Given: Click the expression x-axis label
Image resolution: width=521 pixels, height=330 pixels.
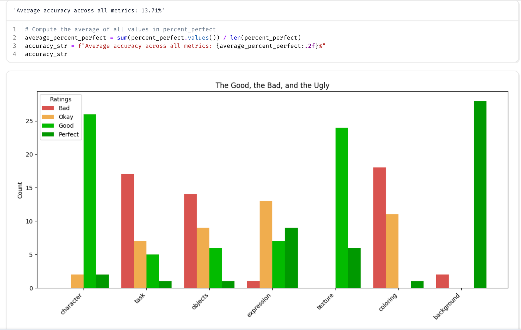Looking at the screenshot, I should 259,305.
